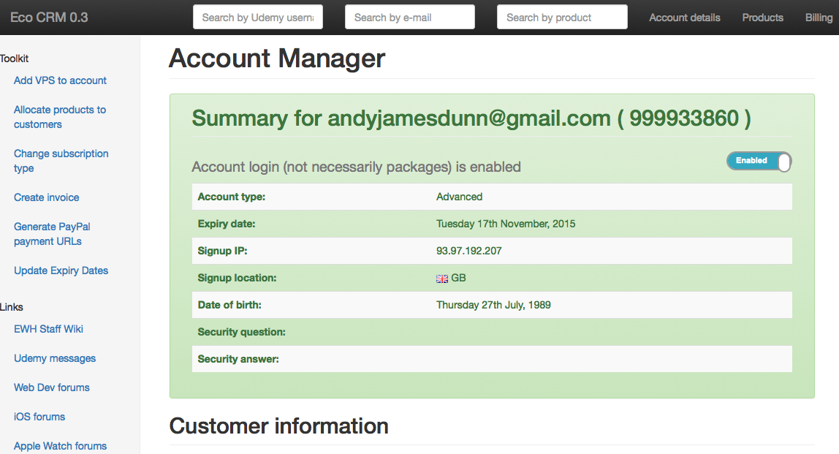Select Allocate products to customers

tap(59, 117)
